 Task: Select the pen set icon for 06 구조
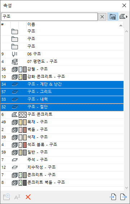[x=14, y=54]
